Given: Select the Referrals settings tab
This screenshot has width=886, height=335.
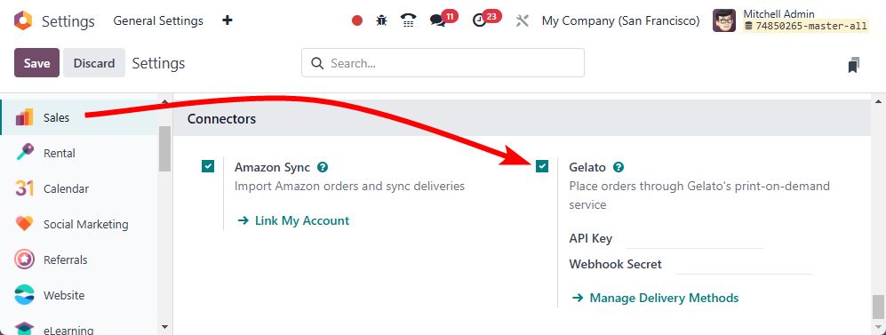Looking at the screenshot, I should [x=79, y=259].
